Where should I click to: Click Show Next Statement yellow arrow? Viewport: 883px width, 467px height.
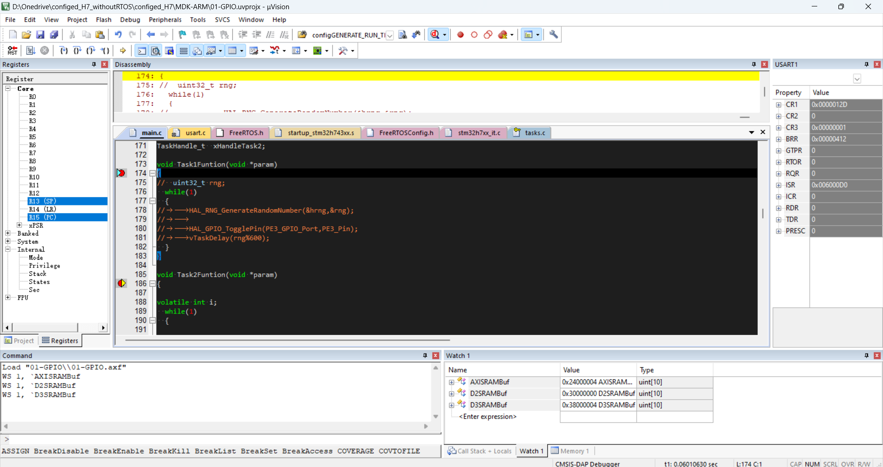(123, 51)
